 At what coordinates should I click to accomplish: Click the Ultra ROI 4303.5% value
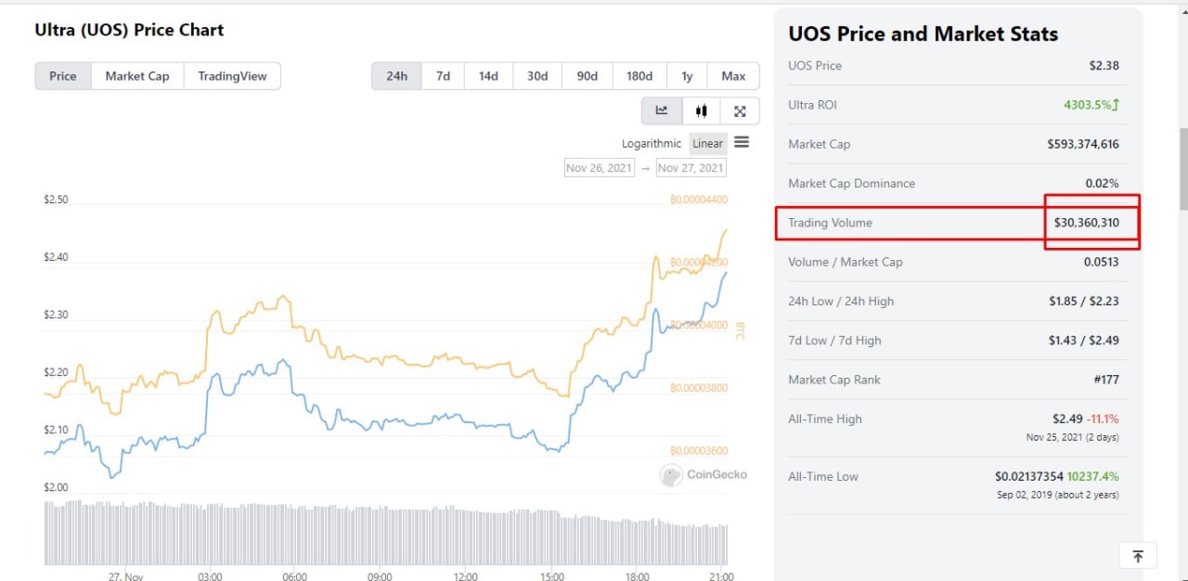point(1091,105)
